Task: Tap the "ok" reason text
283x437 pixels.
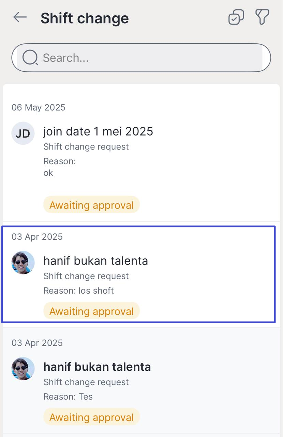Action: 48,173
